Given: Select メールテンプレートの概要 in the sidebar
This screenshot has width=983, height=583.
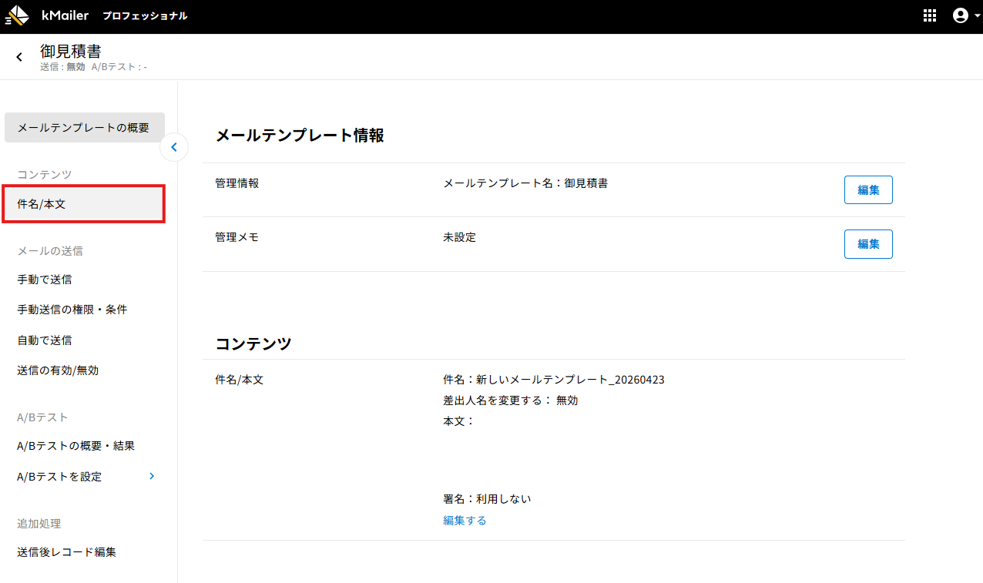Looking at the screenshot, I should click(84, 128).
